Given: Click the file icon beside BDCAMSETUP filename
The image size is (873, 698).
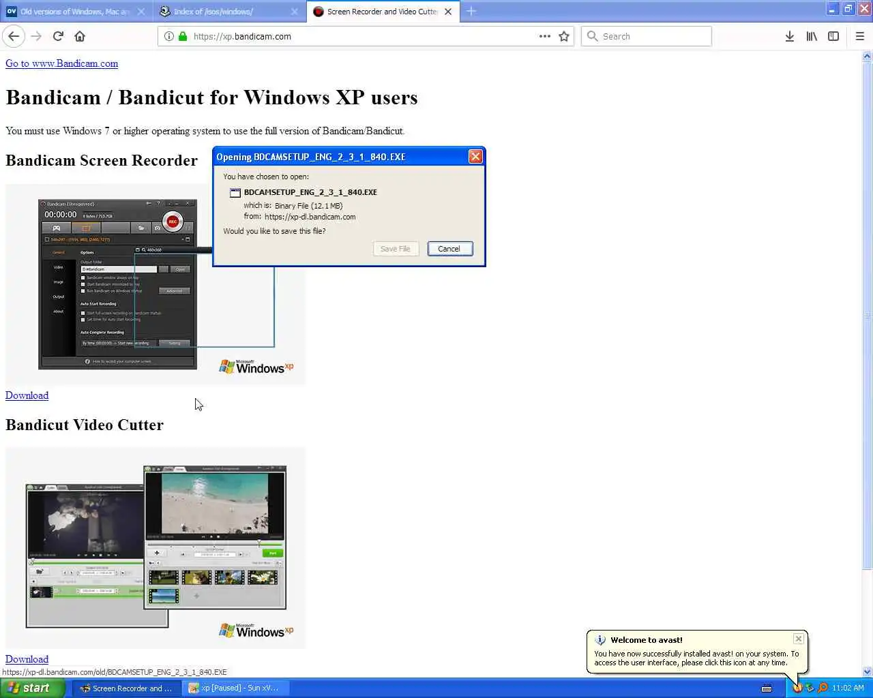Looking at the screenshot, I should point(235,193).
